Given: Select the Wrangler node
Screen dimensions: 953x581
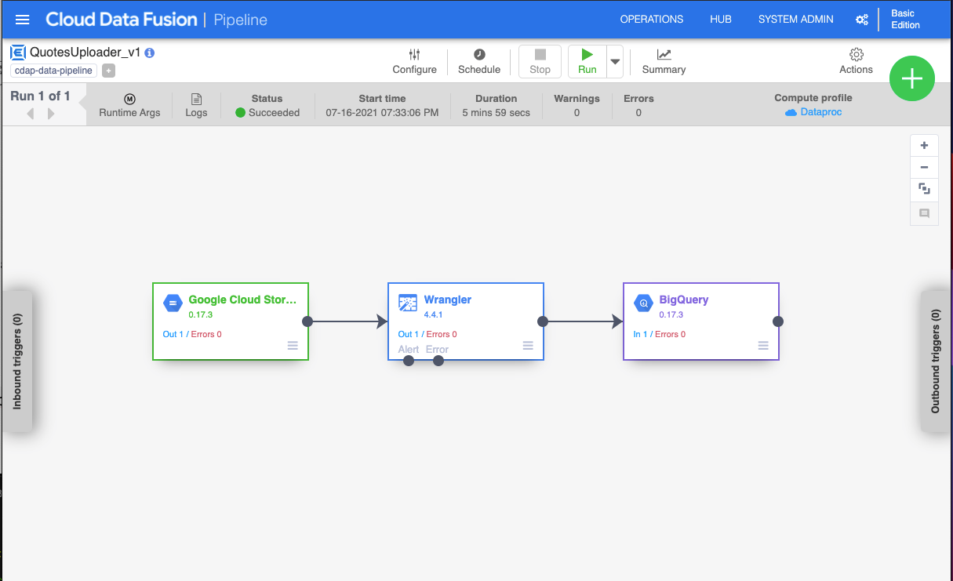Looking at the screenshot, I should [466, 321].
